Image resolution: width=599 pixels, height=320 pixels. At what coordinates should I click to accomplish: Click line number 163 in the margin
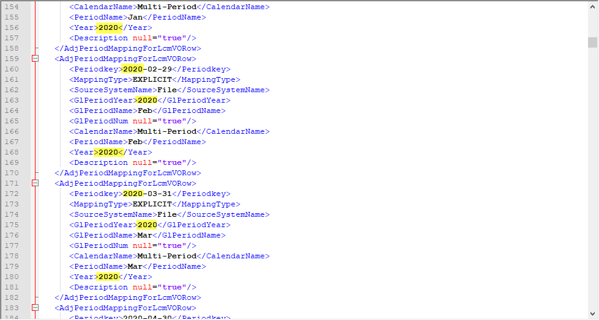pyautogui.click(x=11, y=100)
